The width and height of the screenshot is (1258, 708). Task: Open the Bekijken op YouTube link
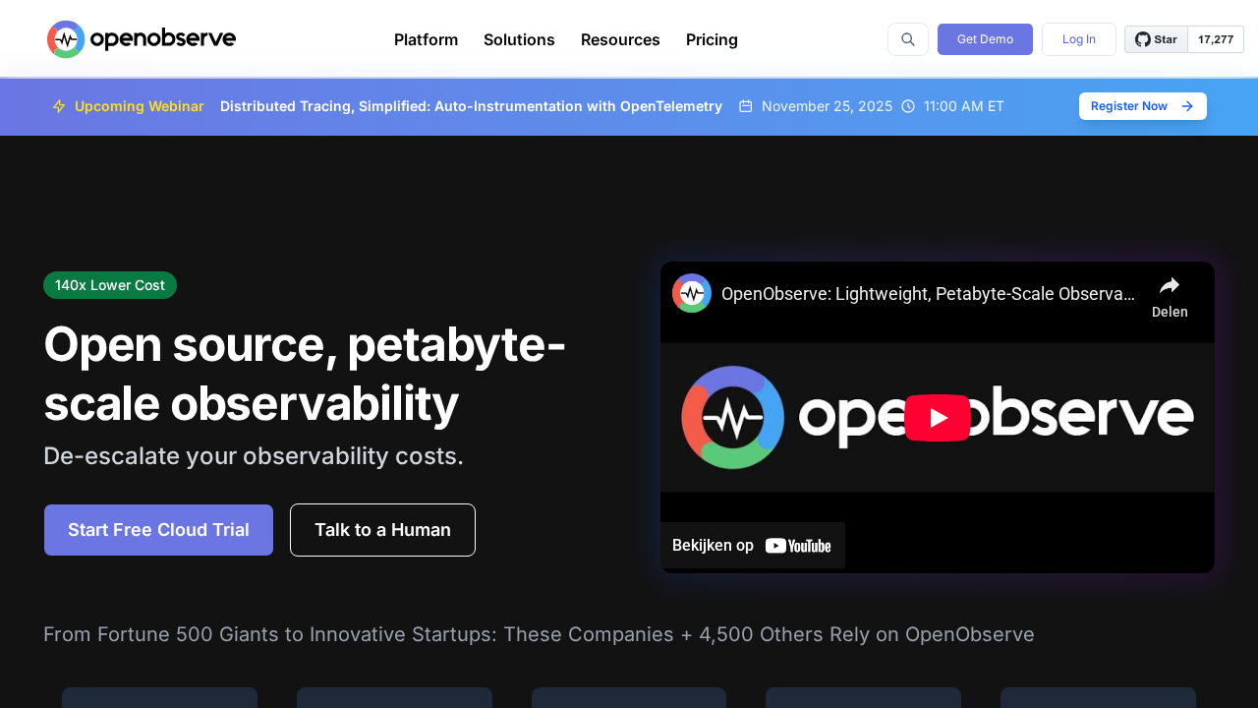tap(753, 545)
